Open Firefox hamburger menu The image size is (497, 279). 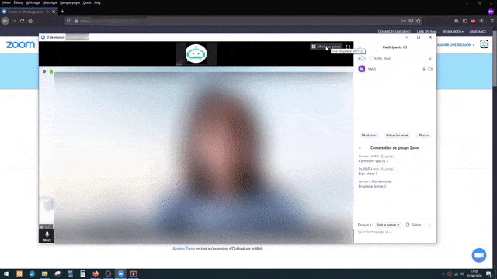[x=492, y=21]
